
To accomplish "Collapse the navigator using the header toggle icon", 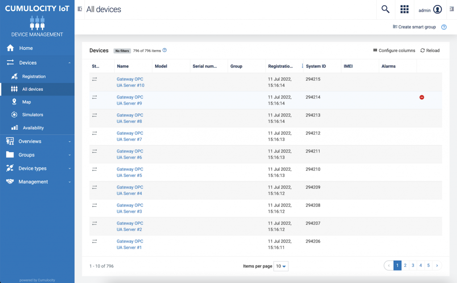I will click(x=80, y=9).
